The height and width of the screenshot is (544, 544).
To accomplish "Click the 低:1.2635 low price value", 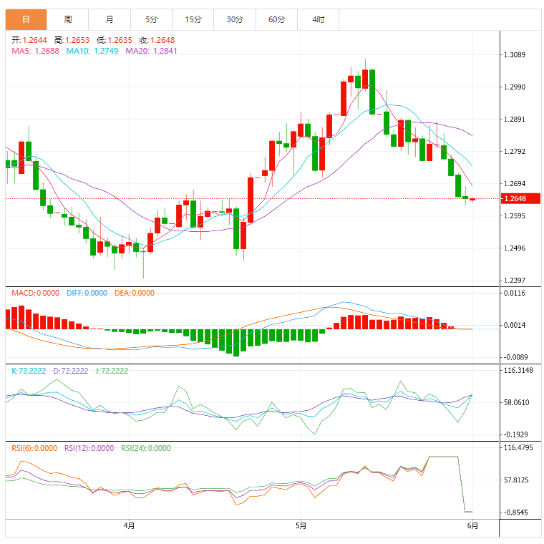I will pyautogui.click(x=115, y=40).
